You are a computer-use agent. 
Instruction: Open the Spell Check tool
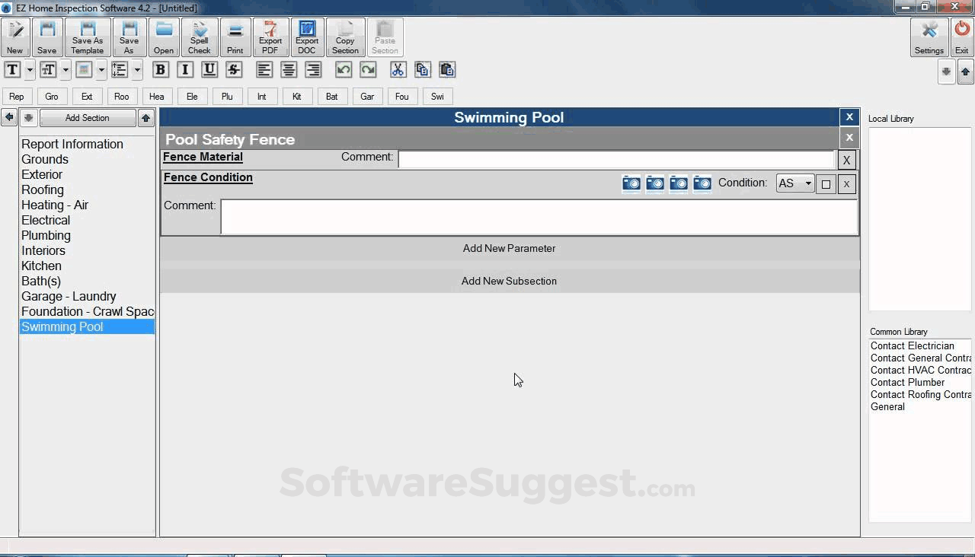(x=199, y=36)
